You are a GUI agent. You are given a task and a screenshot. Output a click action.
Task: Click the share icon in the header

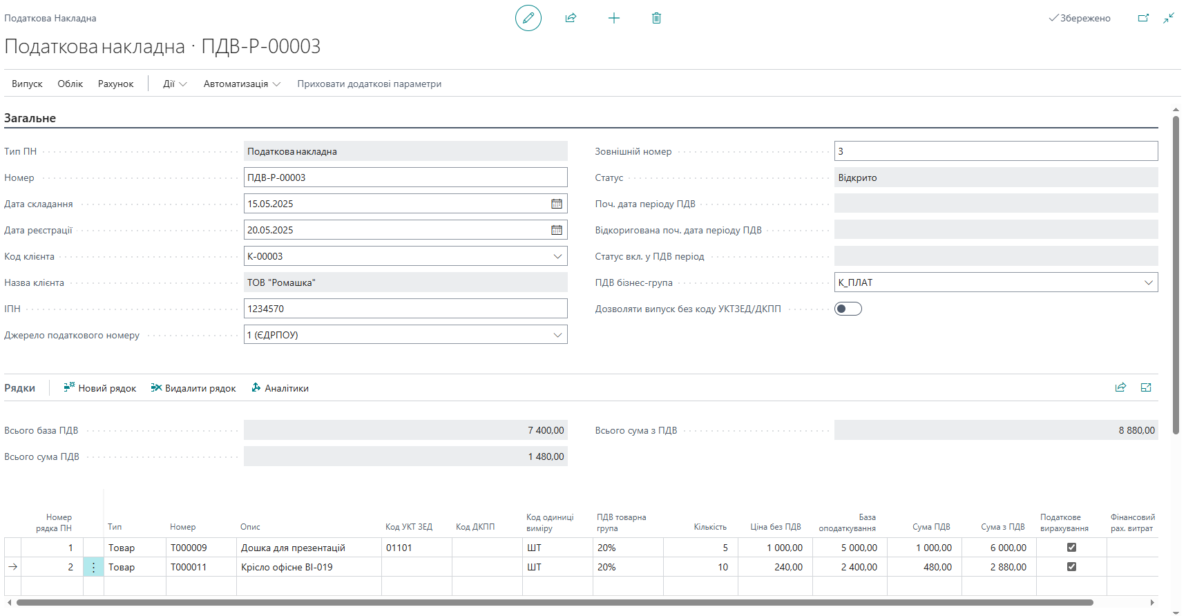tap(571, 18)
